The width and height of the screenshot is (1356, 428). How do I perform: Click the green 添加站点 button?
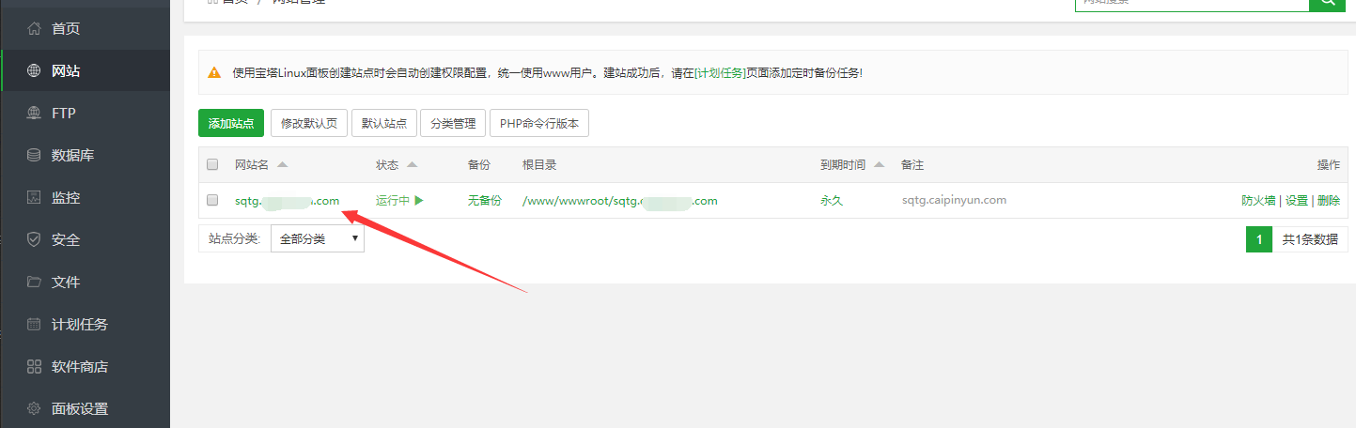230,124
